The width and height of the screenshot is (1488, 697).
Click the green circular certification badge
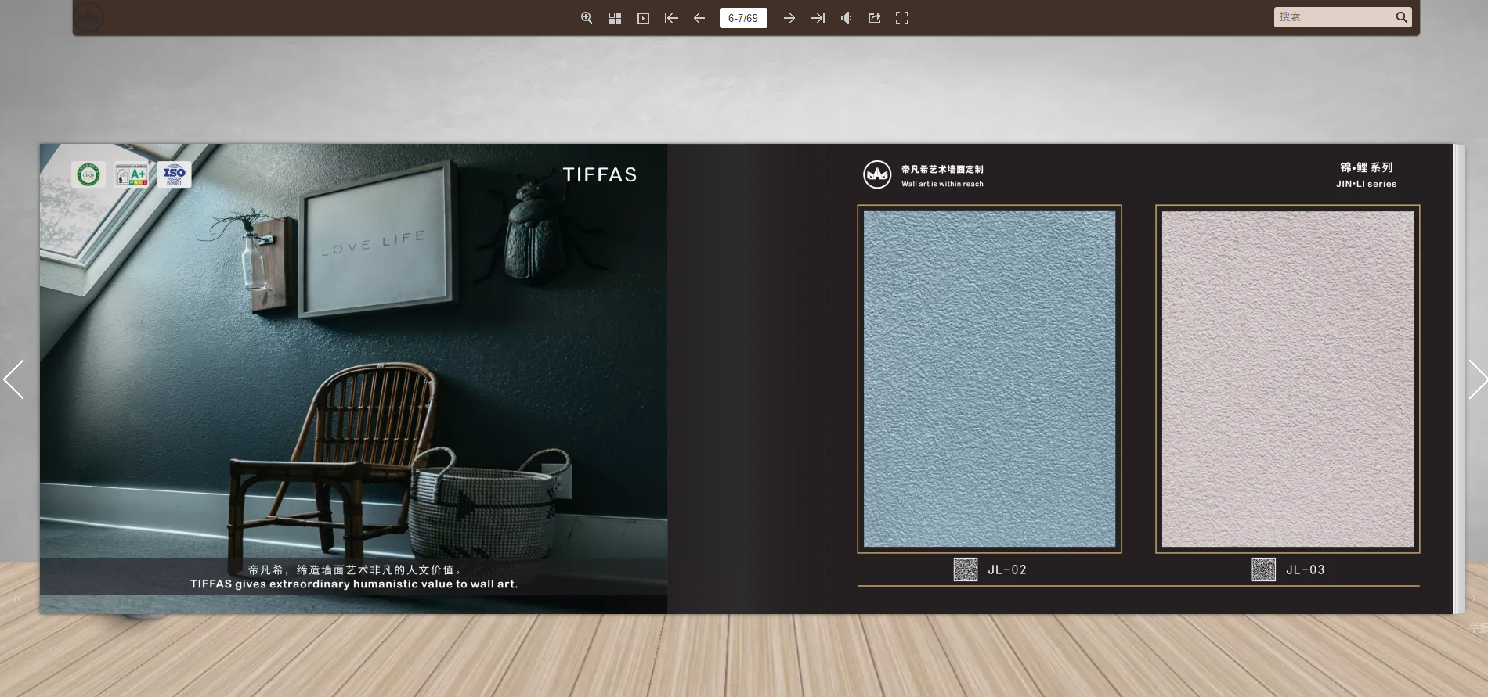(88, 174)
